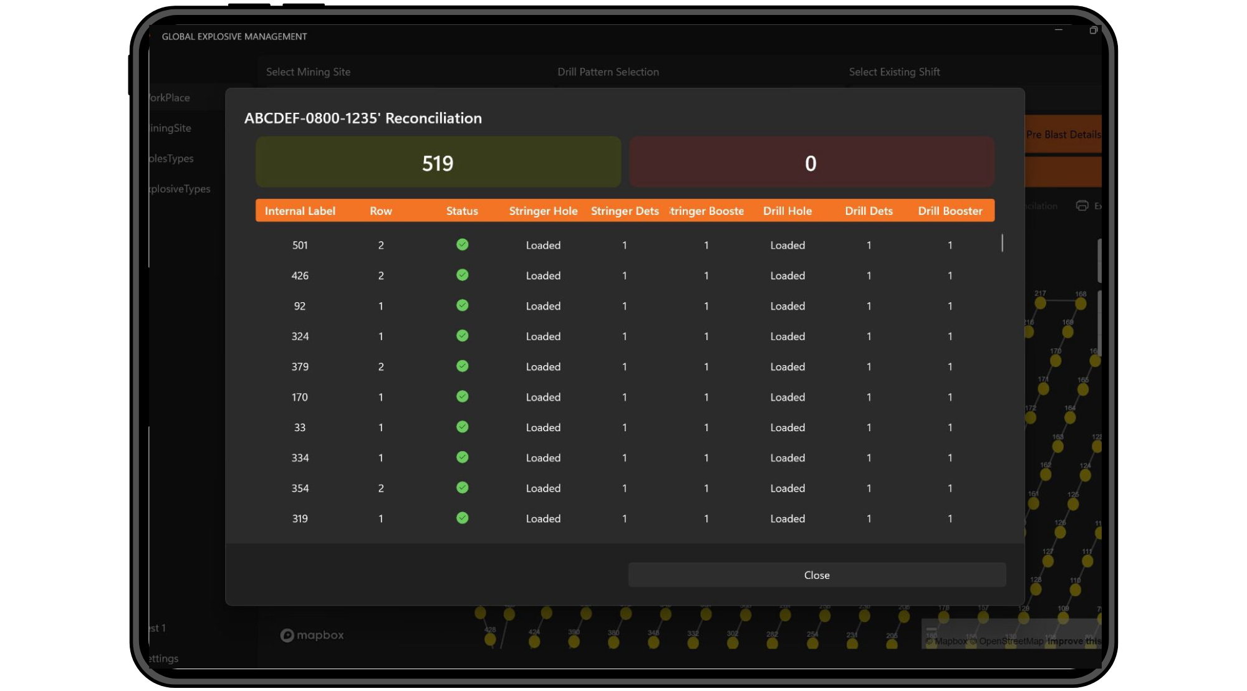Click the green status check for row 426

coord(462,275)
